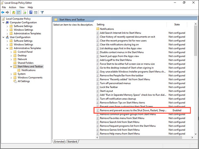
Task: Select All Settings in the tree
Action: pos(24,81)
